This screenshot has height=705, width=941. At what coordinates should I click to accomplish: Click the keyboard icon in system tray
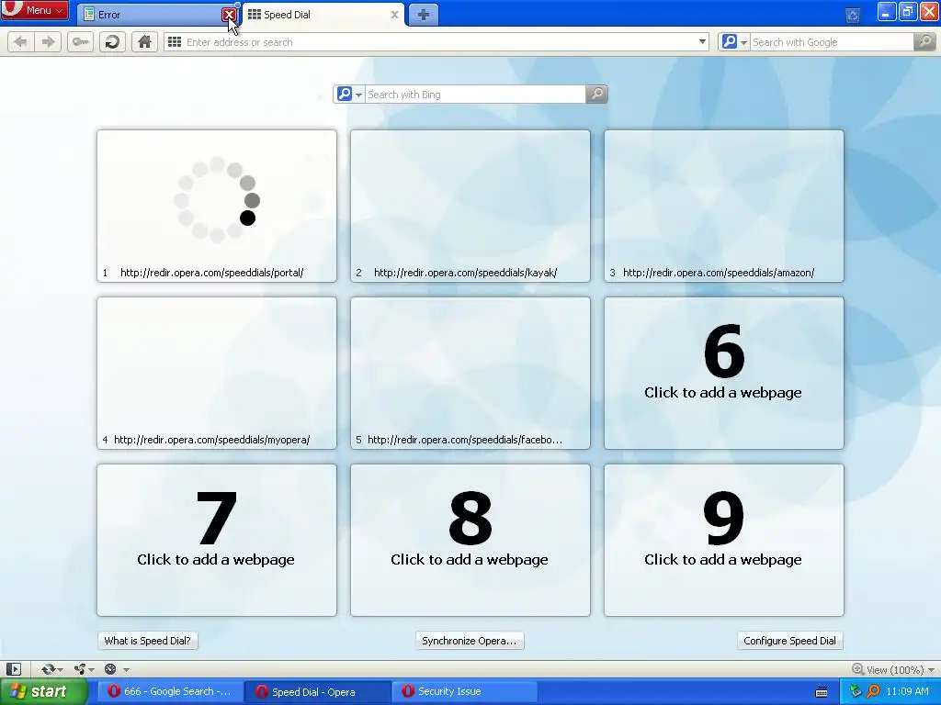coord(822,692)
